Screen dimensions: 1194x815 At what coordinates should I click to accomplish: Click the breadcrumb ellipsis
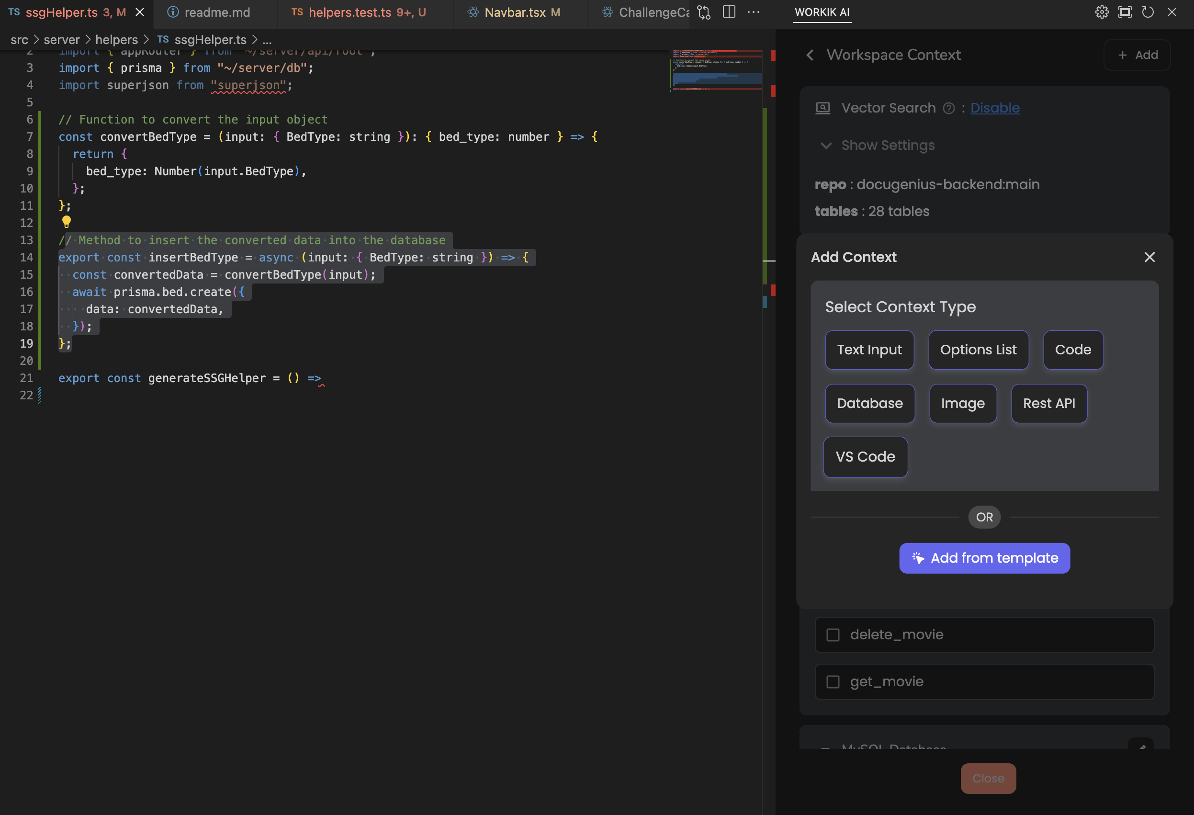[x=267, y=40]
